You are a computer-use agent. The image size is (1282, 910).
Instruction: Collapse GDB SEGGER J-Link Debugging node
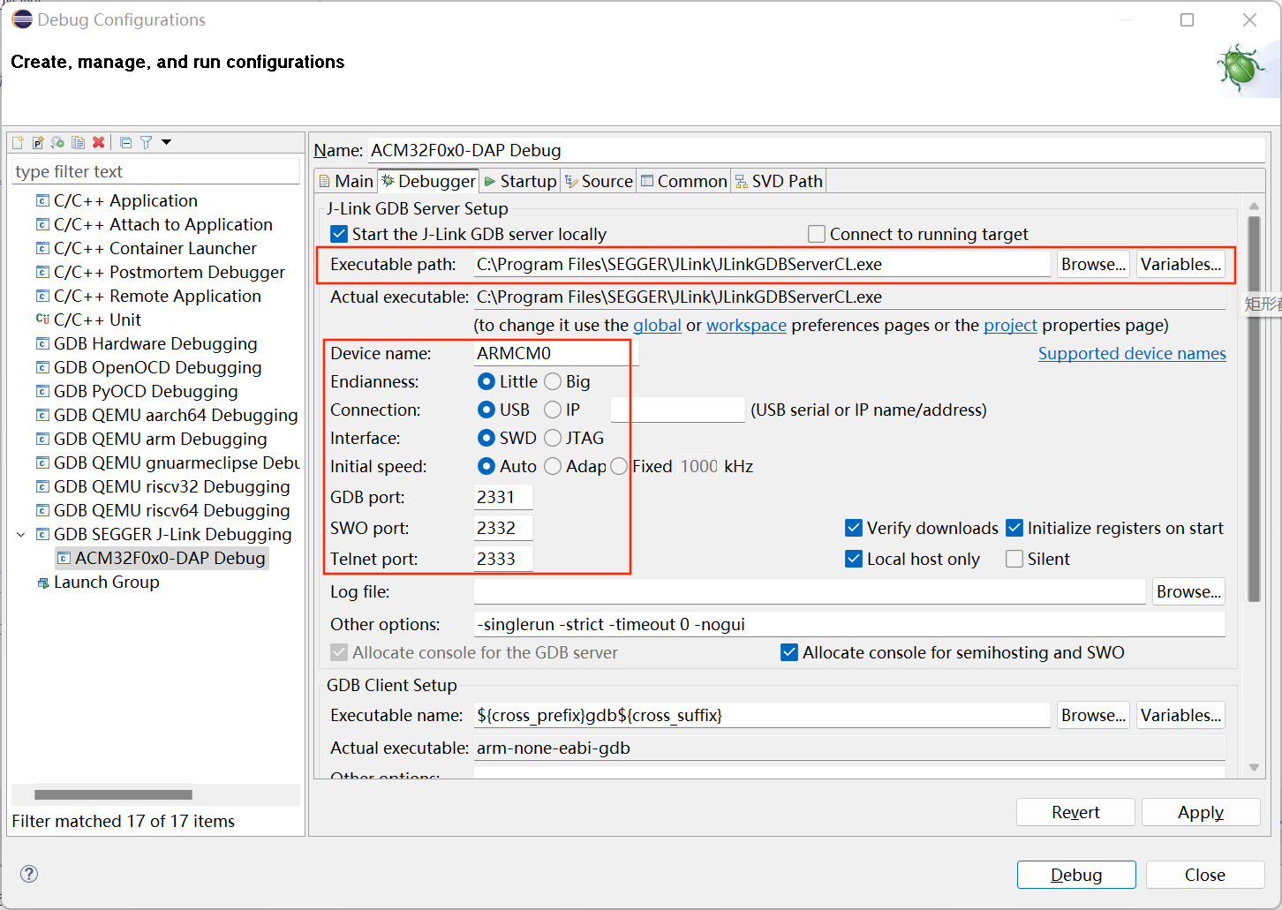coord(21,534)
